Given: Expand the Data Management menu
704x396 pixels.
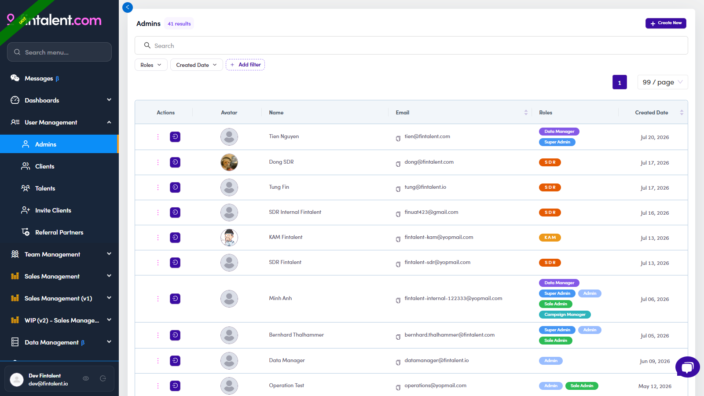Looking at the screenshot, I should click(x=59, y=342).
